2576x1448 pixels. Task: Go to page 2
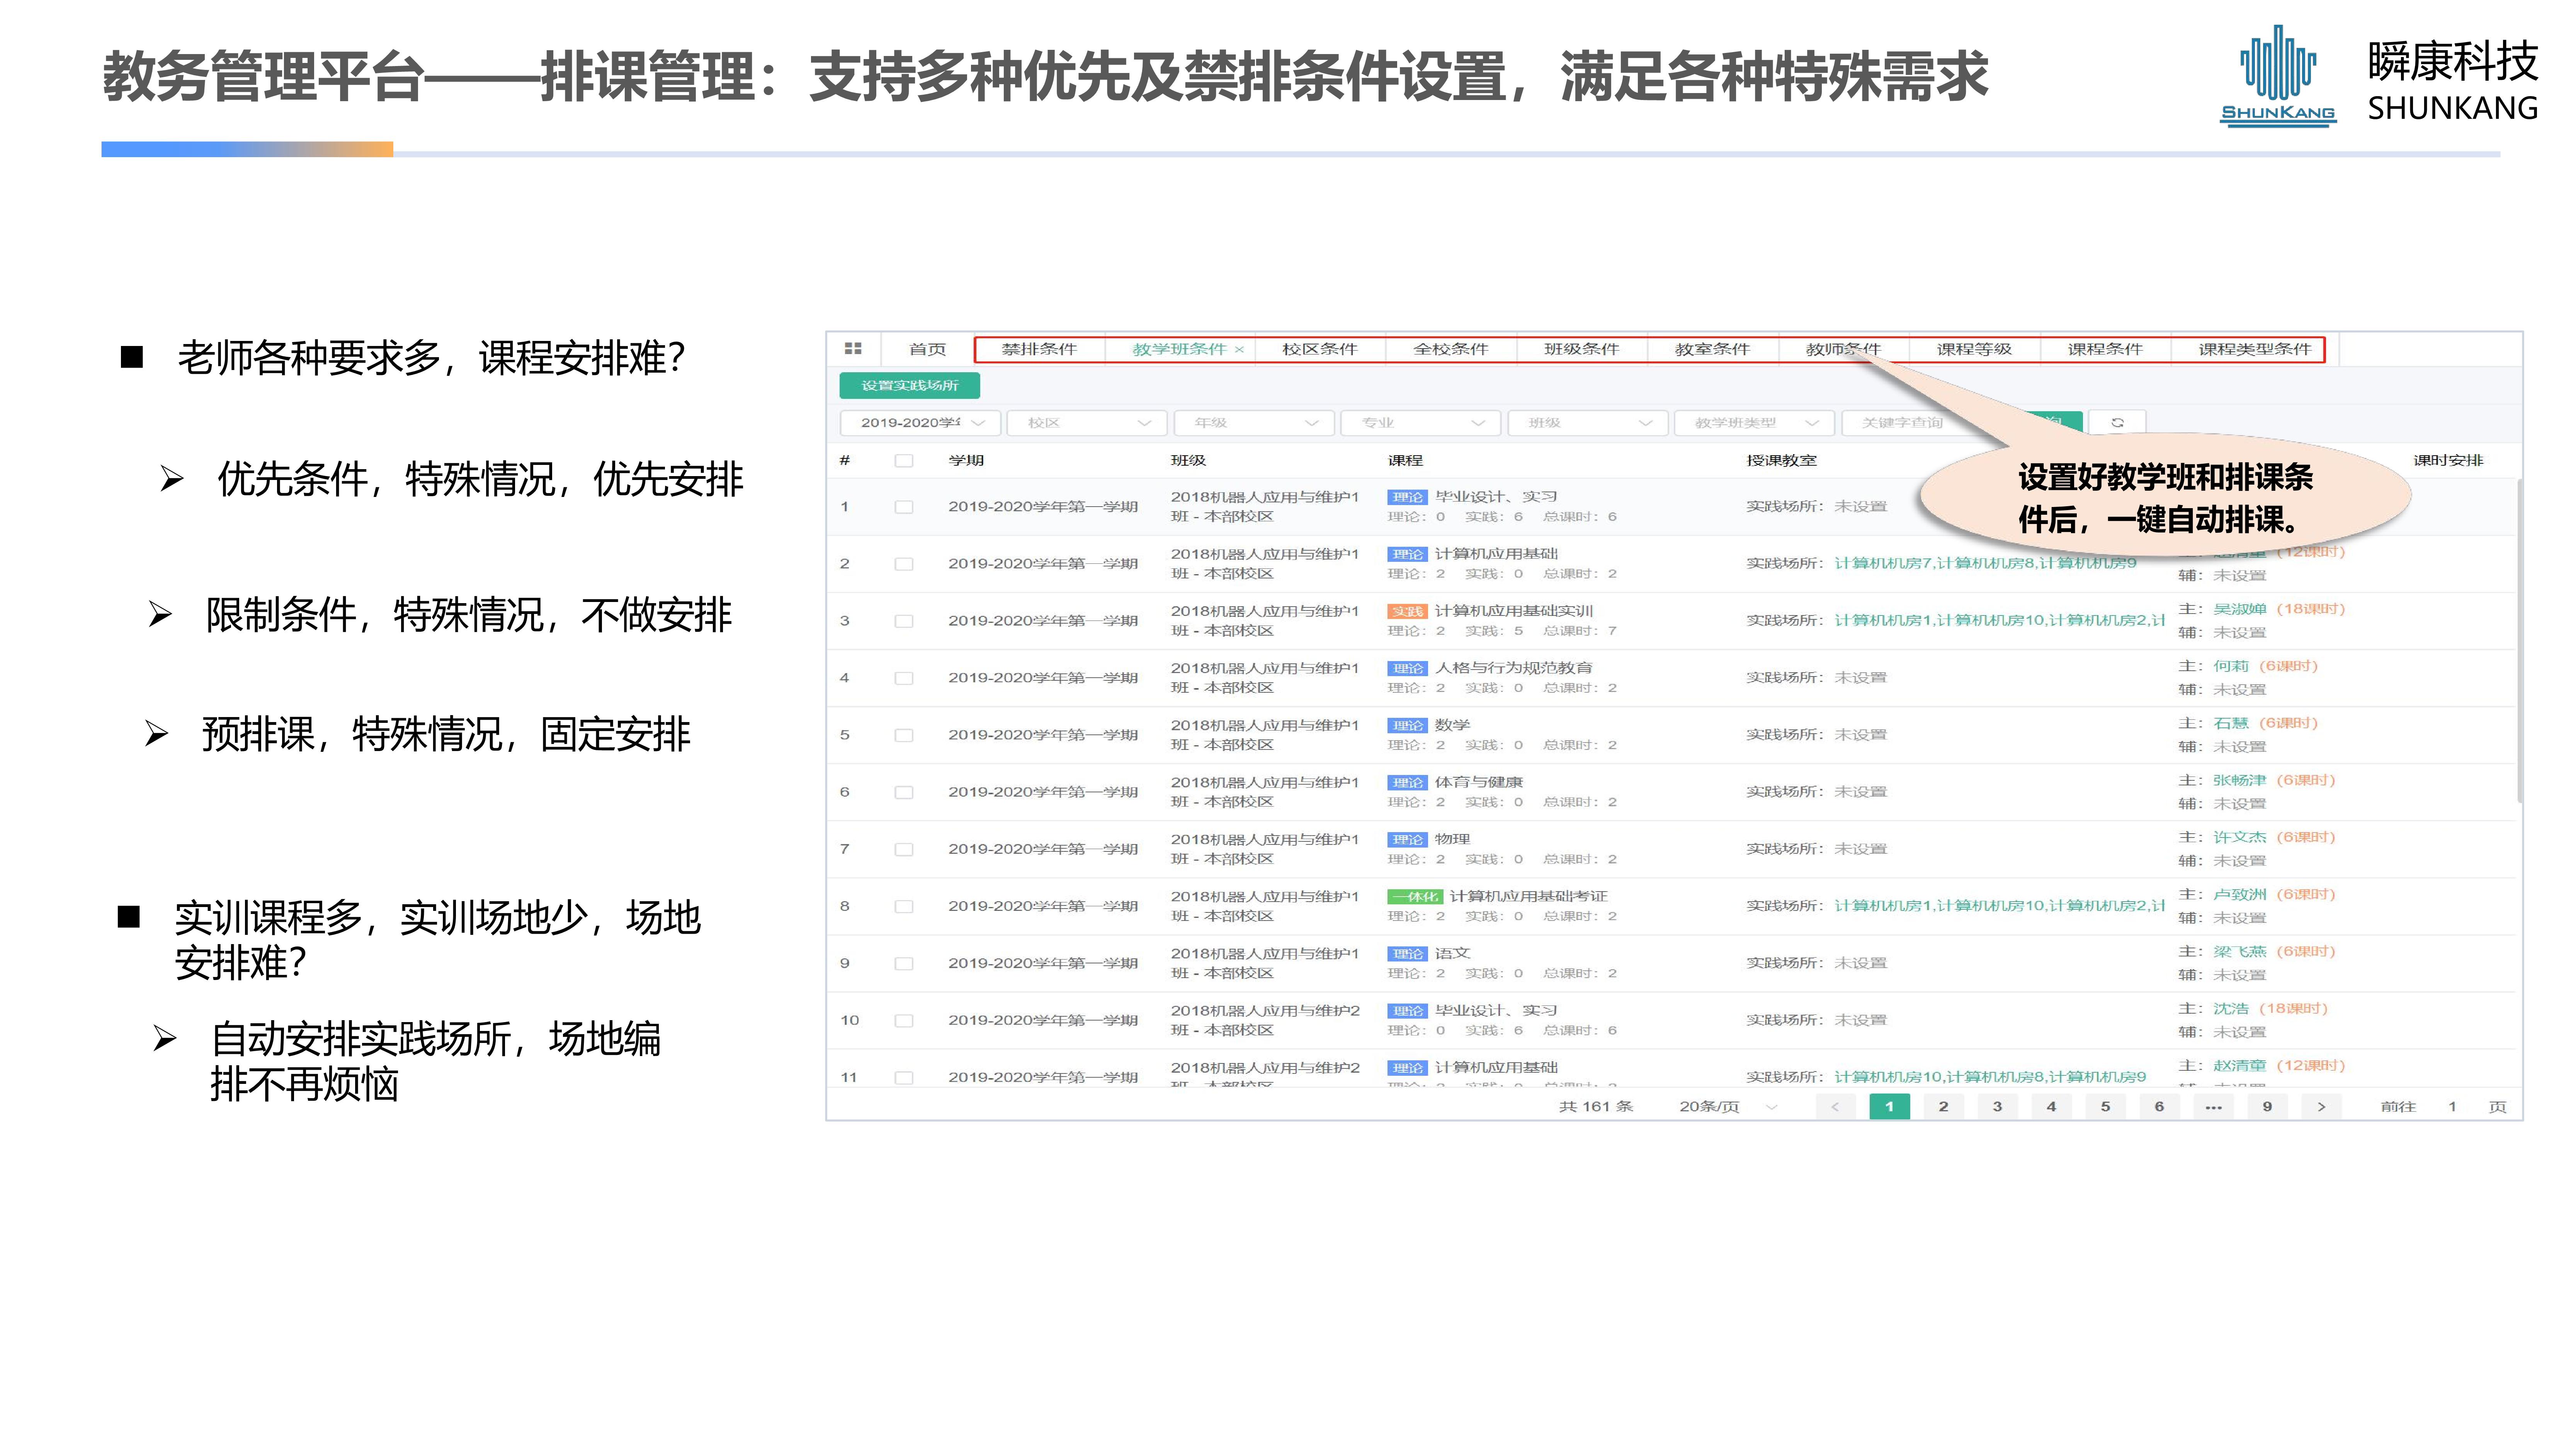[1943, 1106]
